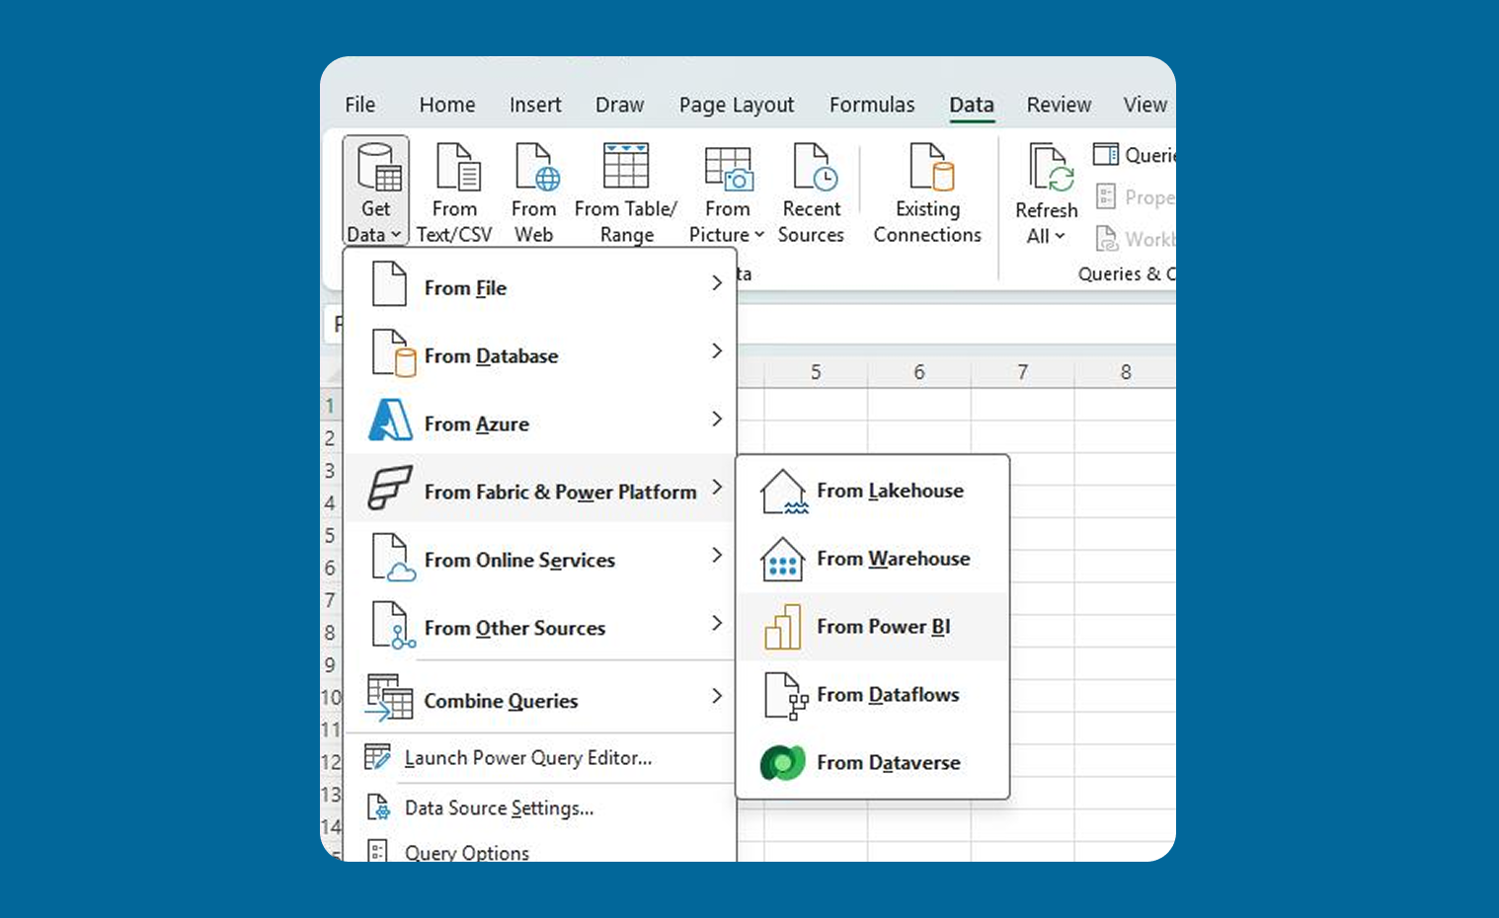
Task: Open Data Source Settings
Action: [x=499, y=808]
